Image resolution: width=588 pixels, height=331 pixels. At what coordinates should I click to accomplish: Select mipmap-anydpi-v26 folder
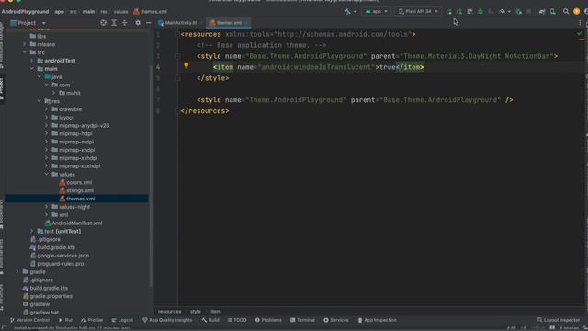point(81,125)
